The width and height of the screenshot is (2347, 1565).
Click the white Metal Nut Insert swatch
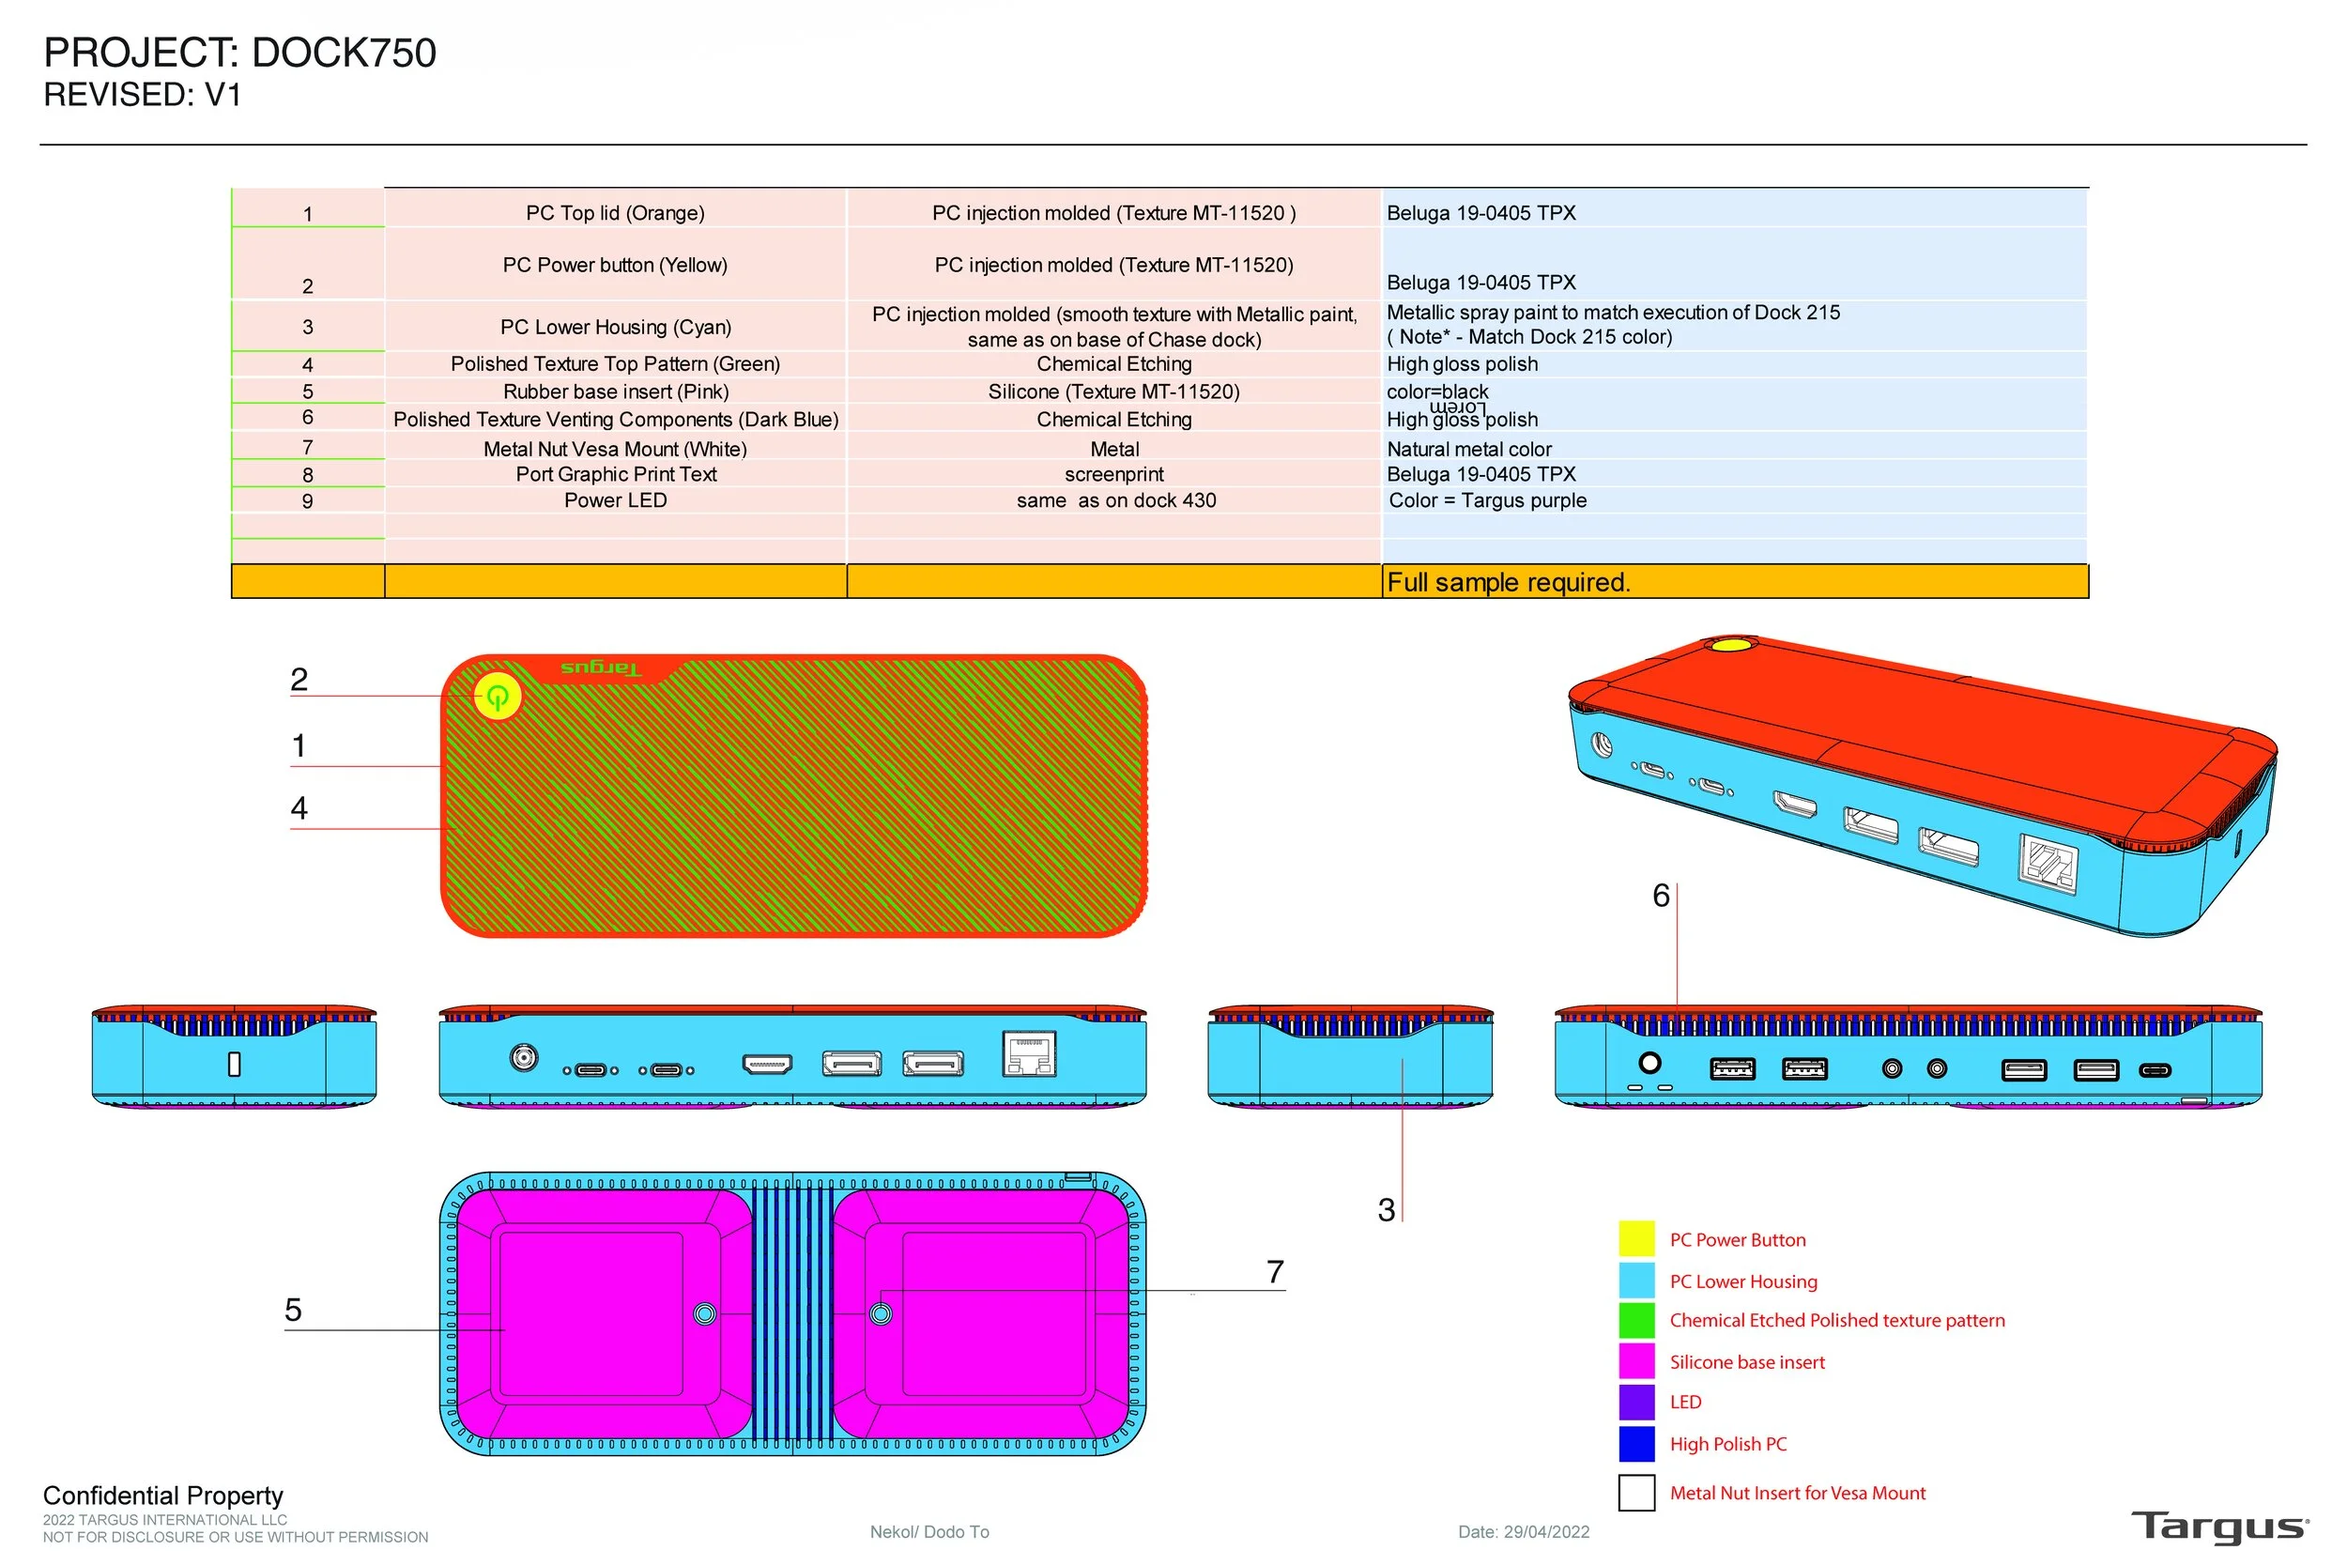pos(1635,1492)
